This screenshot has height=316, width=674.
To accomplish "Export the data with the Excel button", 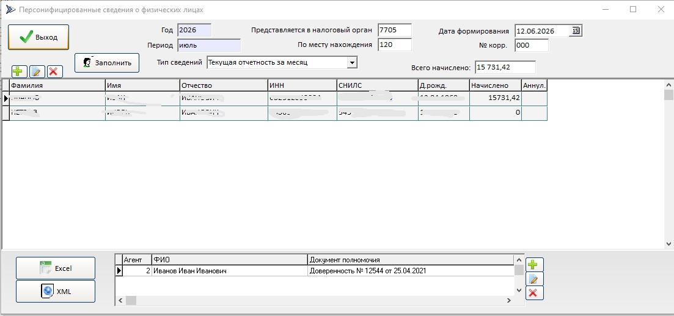I will point(56,268).
